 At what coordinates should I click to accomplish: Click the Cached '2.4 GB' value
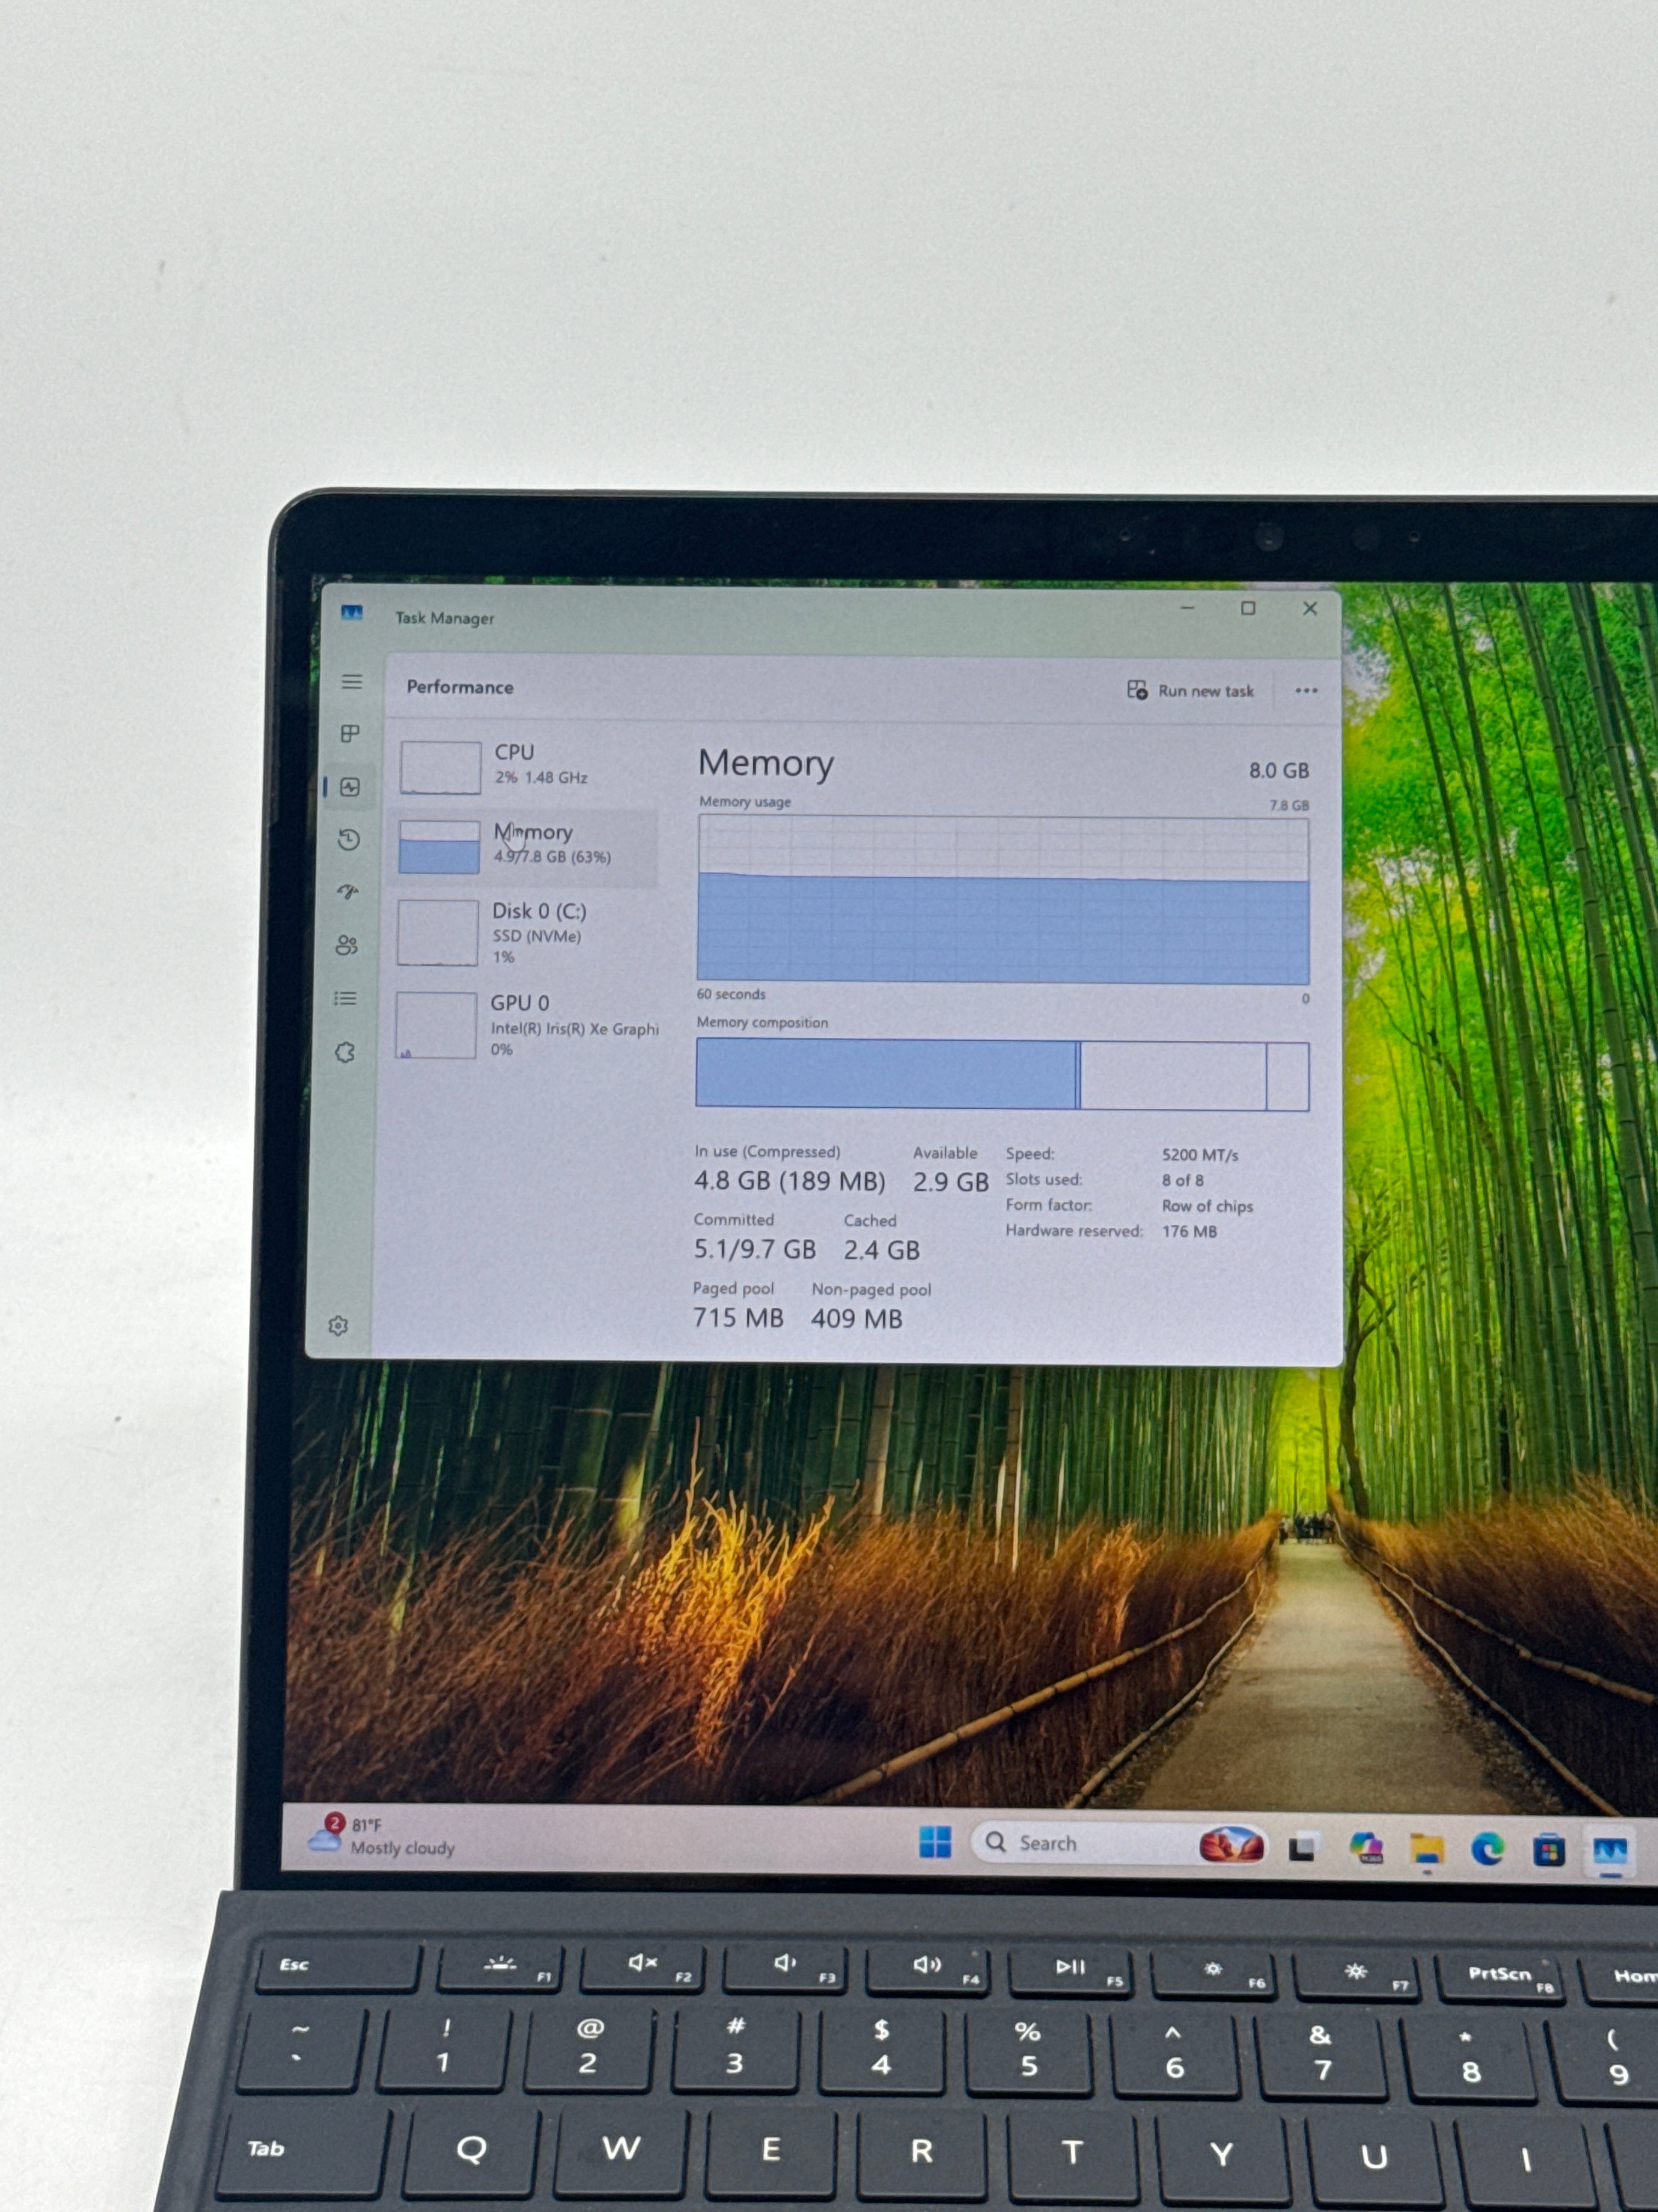click(882, 1250)
